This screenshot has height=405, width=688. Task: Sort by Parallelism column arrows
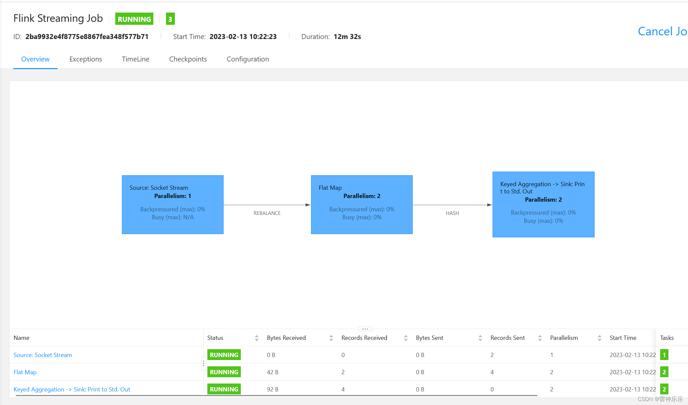pyautogui.click(x=600, y=338)
